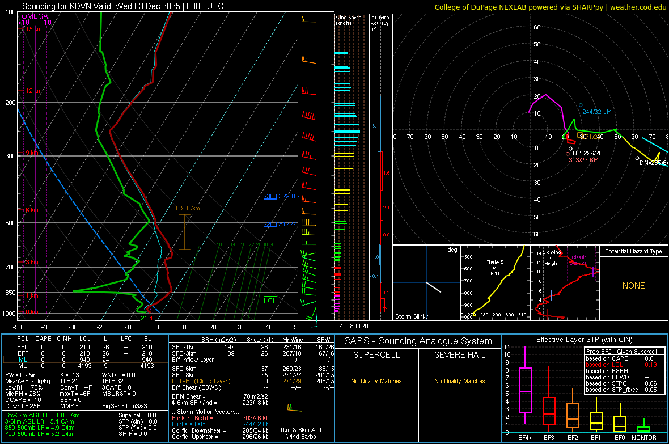Click the KDVN sounding title text
This screenshot has width=669, height=444.
122,6
